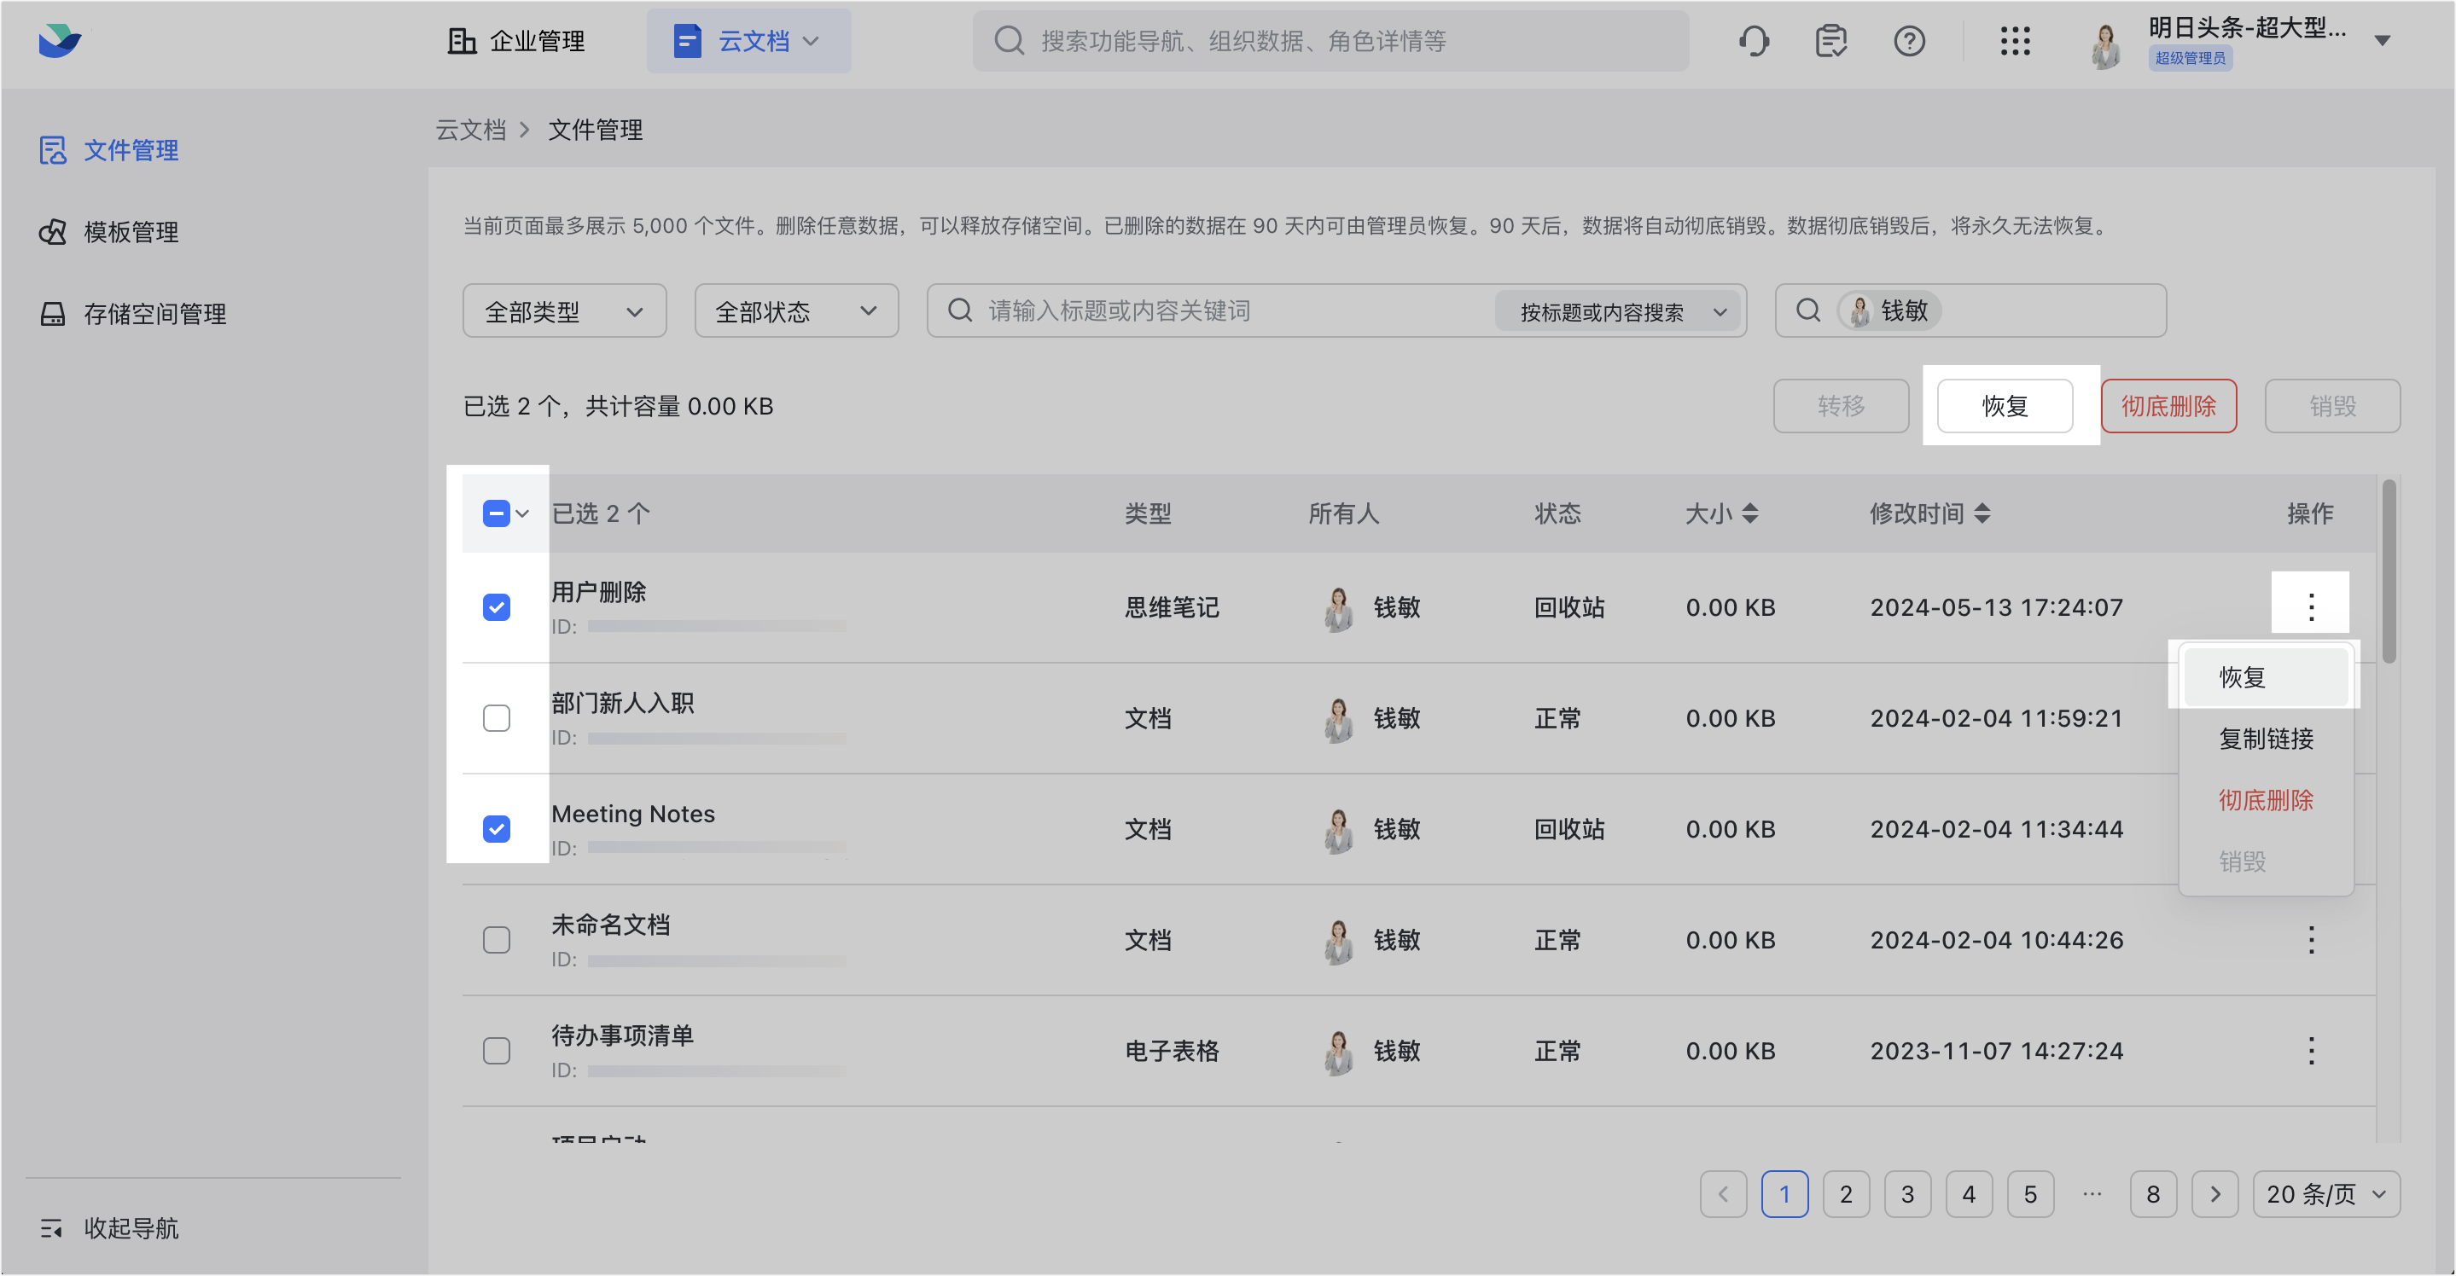
Task: Click 钱敏 avatar in 用户删除 row
Action: 1339,608
